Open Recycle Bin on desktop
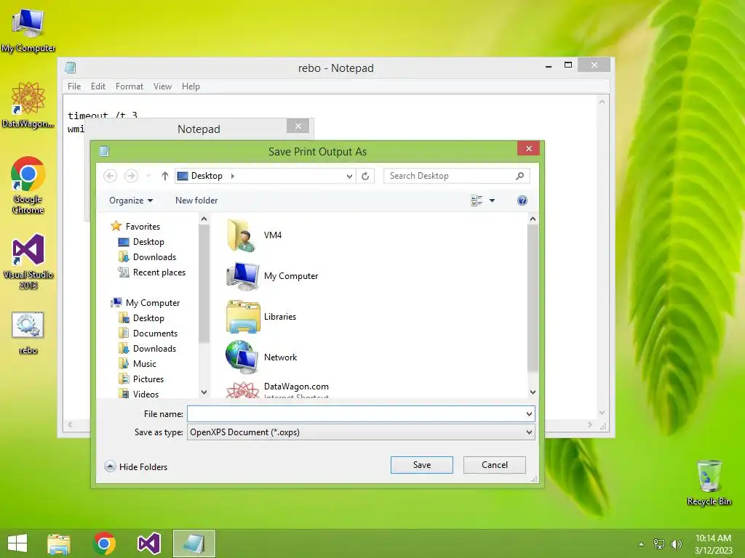The height and width of the screenshot is (558, 745). pos(709,483)
